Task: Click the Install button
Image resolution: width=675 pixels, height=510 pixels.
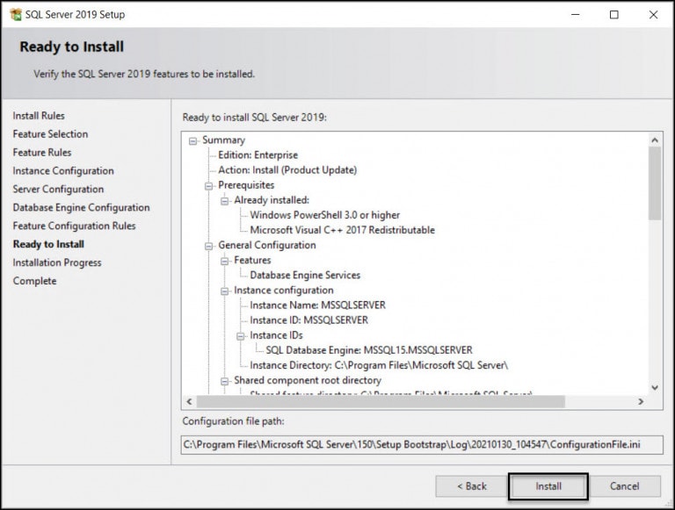Action: click(548, 486)
